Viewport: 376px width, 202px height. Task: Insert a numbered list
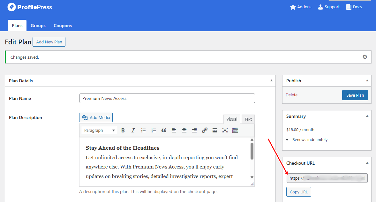click(x=154, y=130)
